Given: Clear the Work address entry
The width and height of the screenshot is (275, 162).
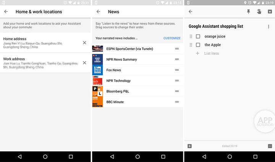Looking at the screenshot, I should pyautogui.click(x=84, y=63).
